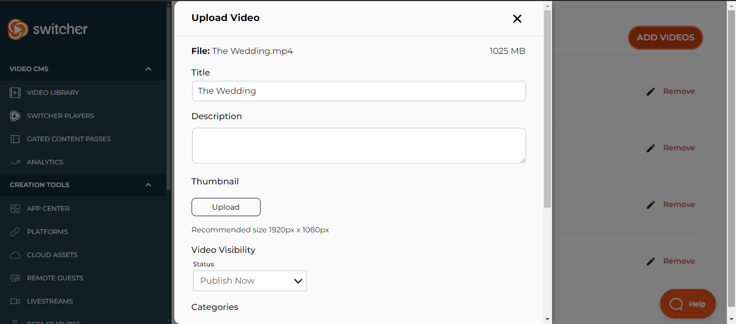
Task: Click the Gated Content Passes ticket icon
Action: click(15, 139)
